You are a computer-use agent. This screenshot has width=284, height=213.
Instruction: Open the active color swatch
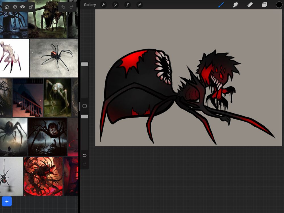point(279,5)
